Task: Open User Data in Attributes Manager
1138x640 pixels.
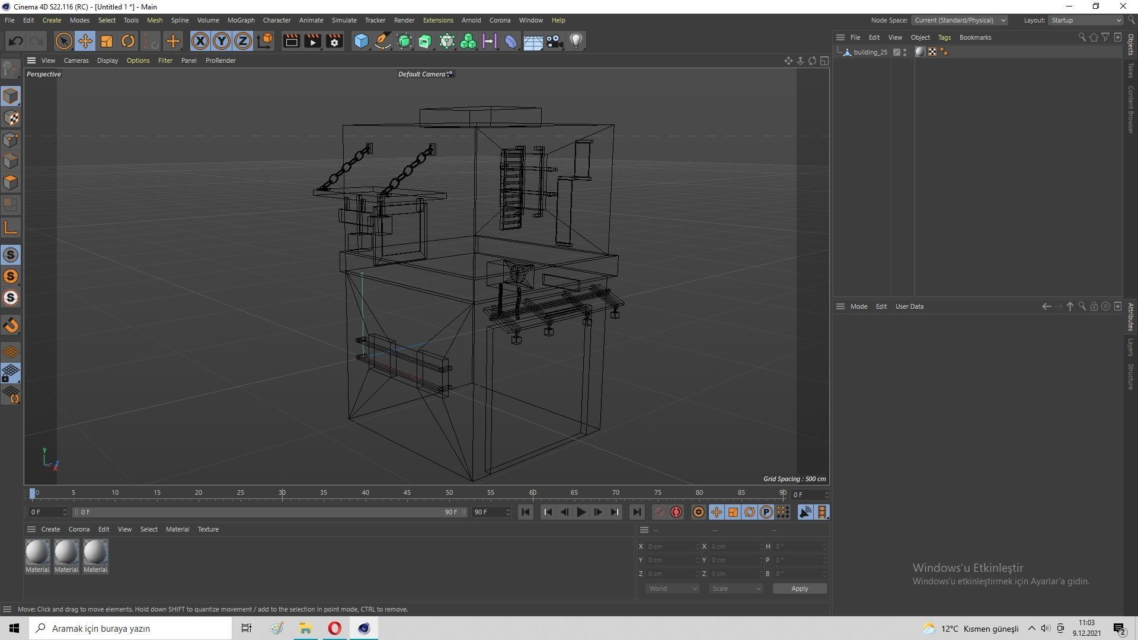Action: coord(909,306)
